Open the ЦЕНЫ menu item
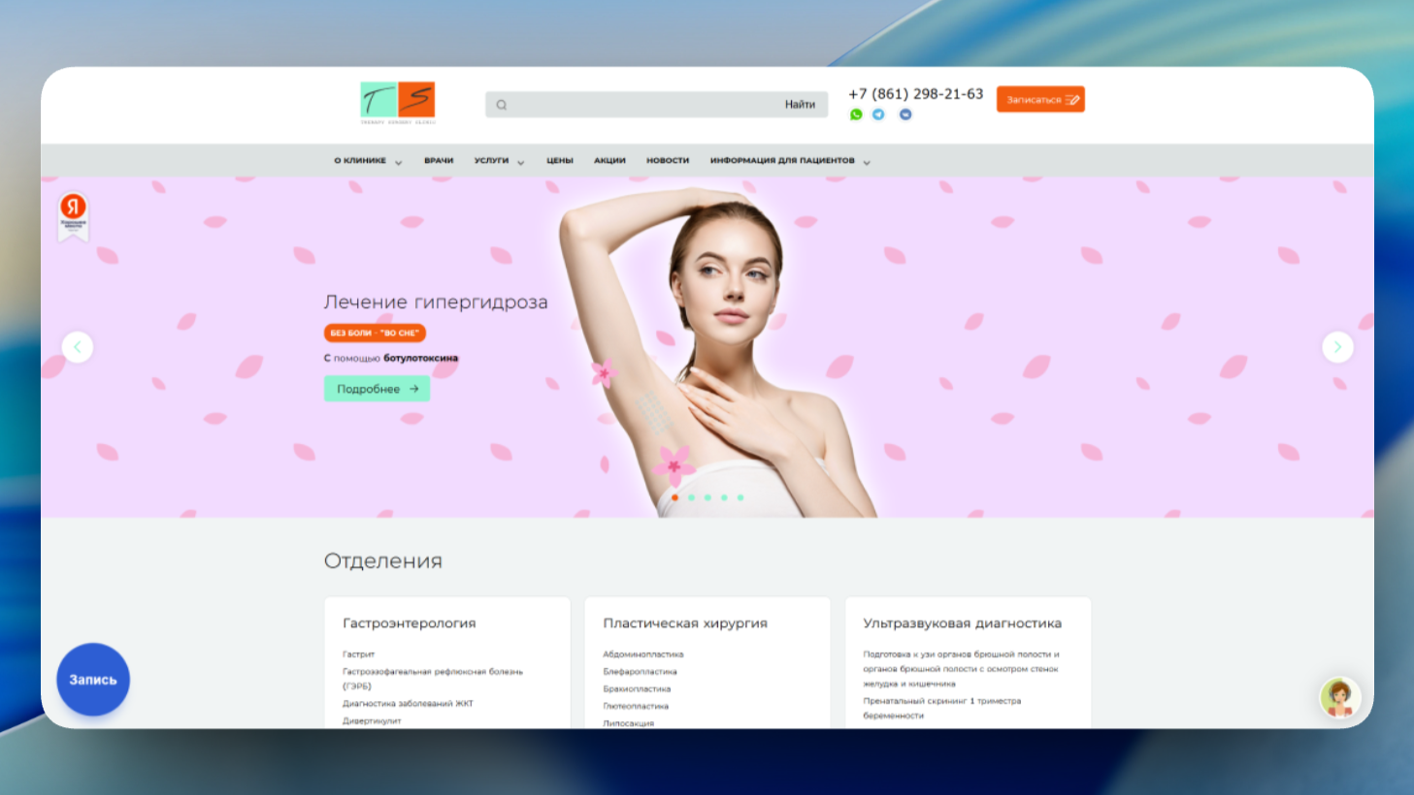1414x795 pixels. pos(560,161)
